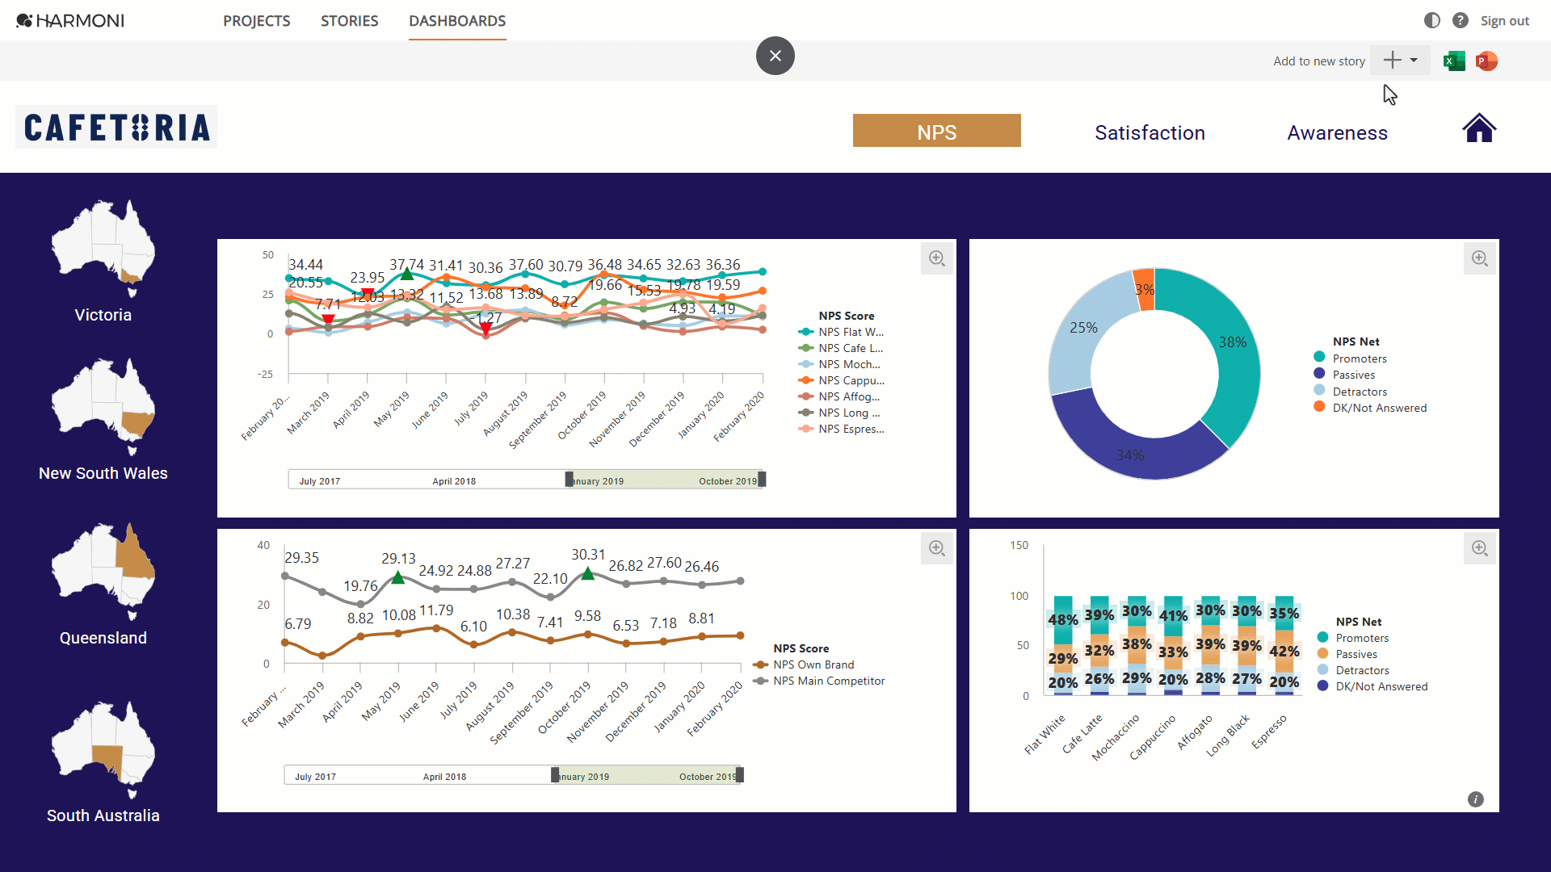Click the Harmoni logo

click(x=70, y=20)
